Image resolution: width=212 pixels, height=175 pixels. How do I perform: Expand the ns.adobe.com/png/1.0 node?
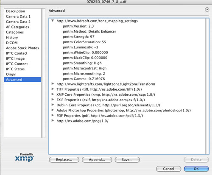pos(53,121)
